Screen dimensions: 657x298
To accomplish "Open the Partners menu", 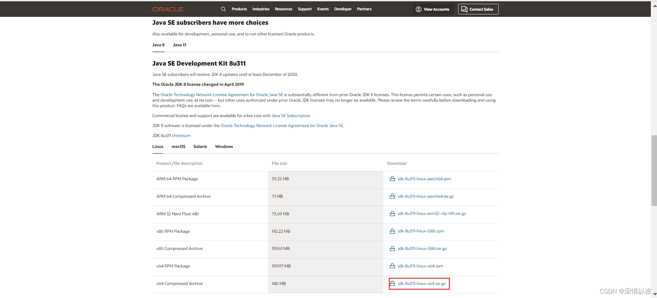I will [364, 9].
